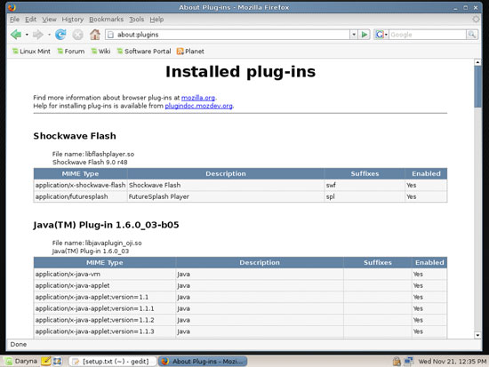Click the Forward arrow button

[38, 35]
